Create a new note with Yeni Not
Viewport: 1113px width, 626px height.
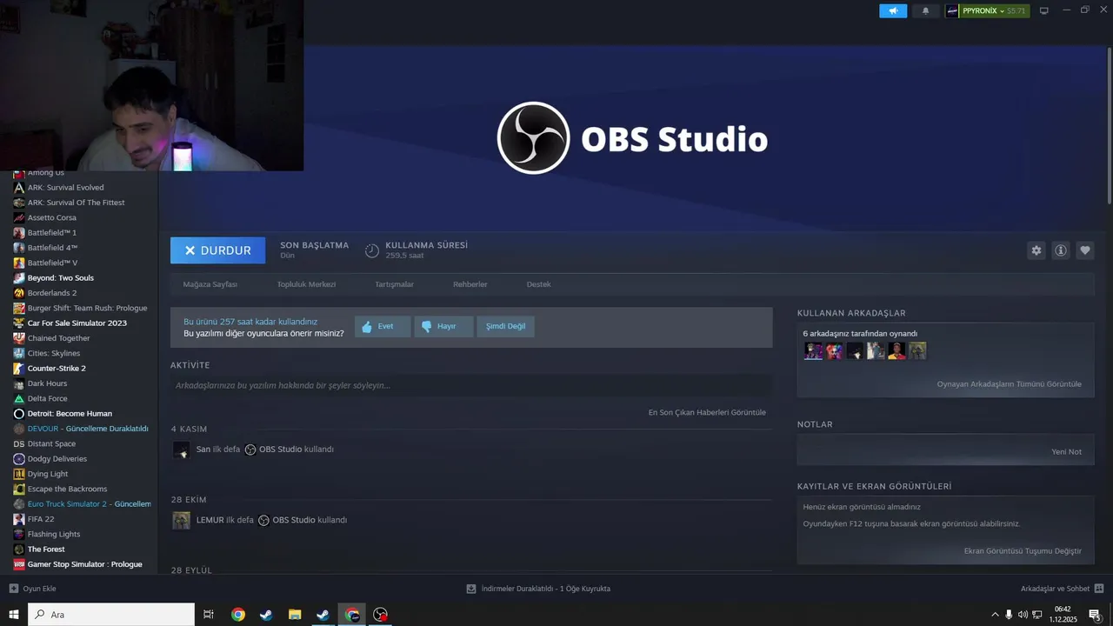click(x=1066, y=452)
